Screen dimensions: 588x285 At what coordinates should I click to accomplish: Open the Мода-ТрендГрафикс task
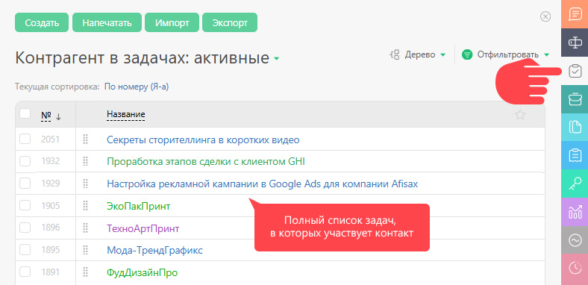(x=155, y=250)
